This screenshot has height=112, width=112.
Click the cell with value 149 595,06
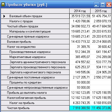tap(80, 72)
